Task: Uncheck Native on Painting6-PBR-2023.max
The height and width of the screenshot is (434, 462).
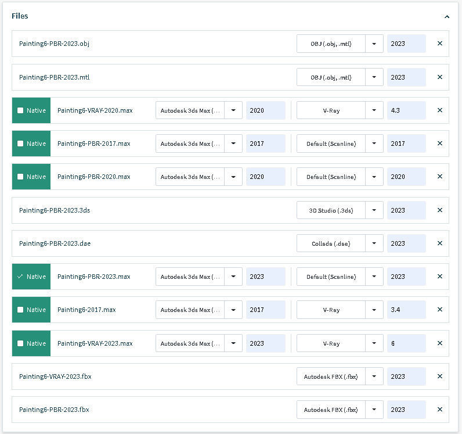Action: 20,277
